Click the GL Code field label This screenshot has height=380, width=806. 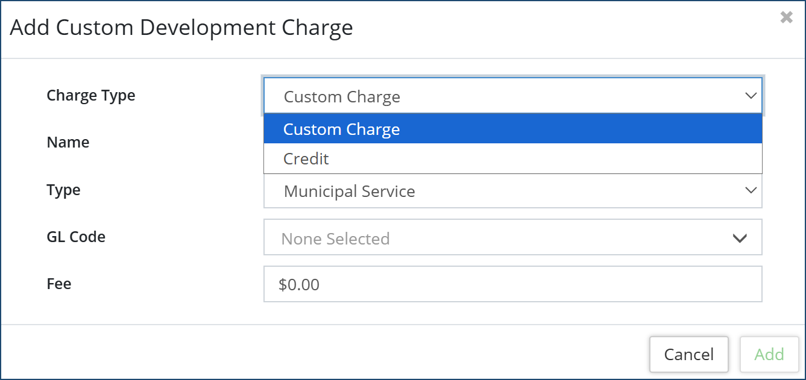pos(76,237)
